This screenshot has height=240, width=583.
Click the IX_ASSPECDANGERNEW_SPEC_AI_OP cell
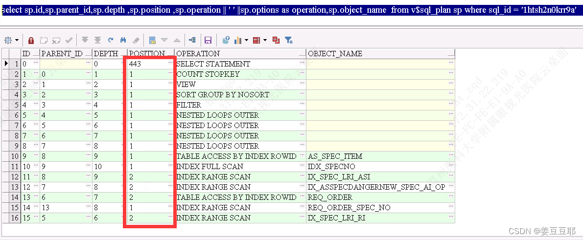[x=381, y=187]
